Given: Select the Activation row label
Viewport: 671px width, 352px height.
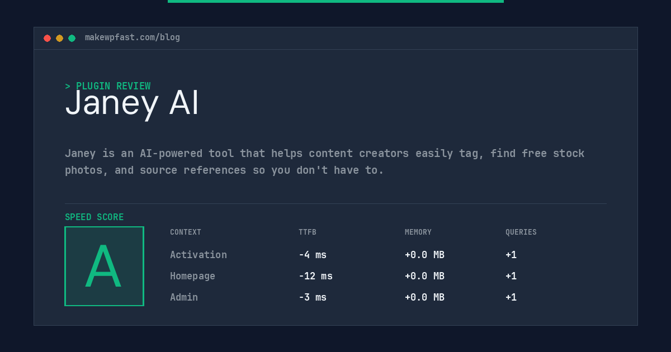Looking at the screenshot, I should pyautogui.click(x=199, y=255).
